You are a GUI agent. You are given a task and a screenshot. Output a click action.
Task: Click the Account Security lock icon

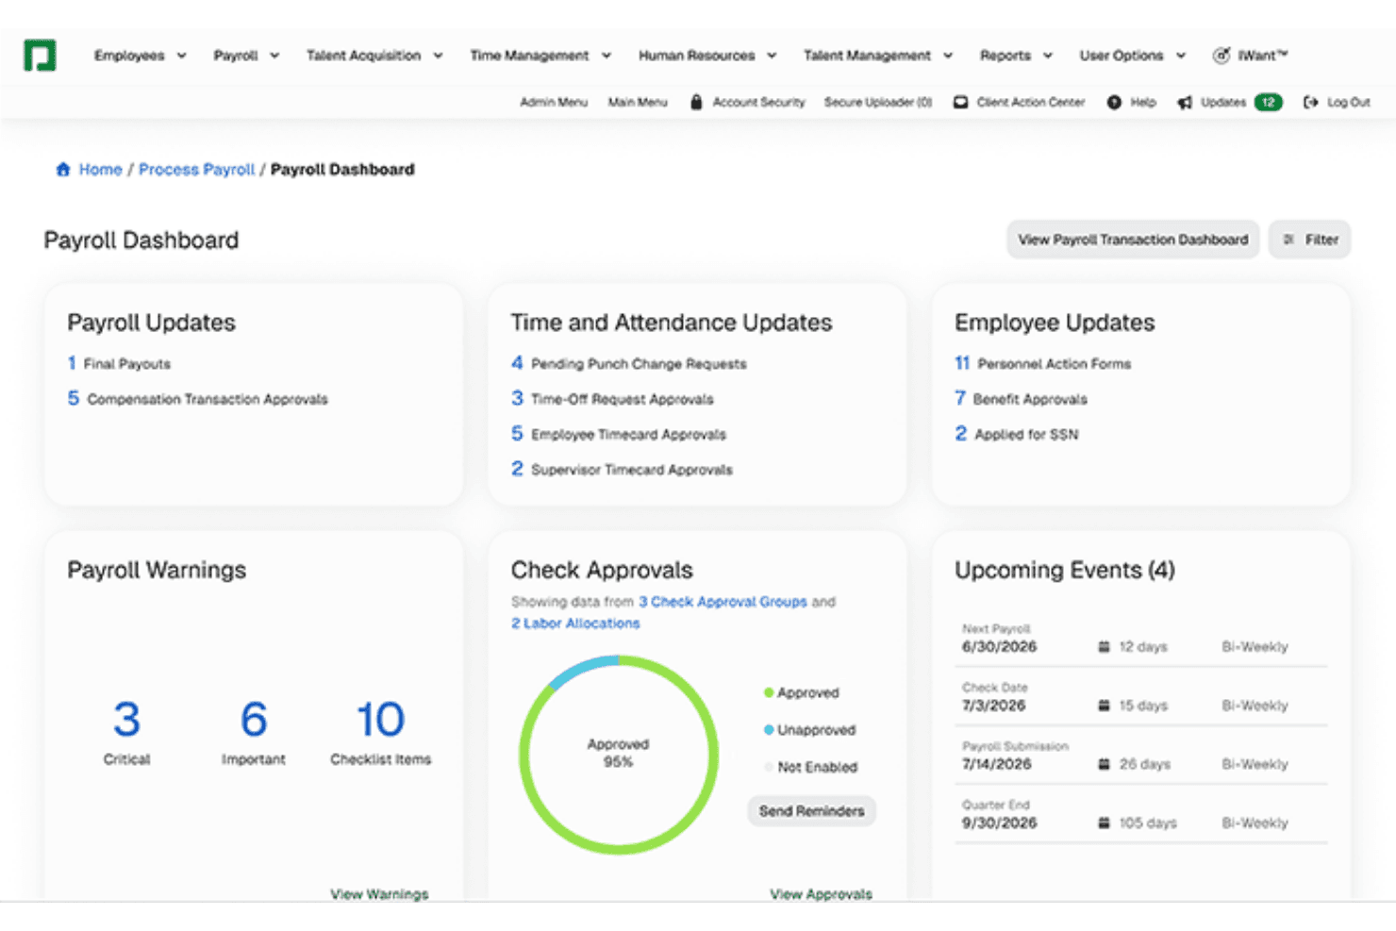(x=696, y=102)
